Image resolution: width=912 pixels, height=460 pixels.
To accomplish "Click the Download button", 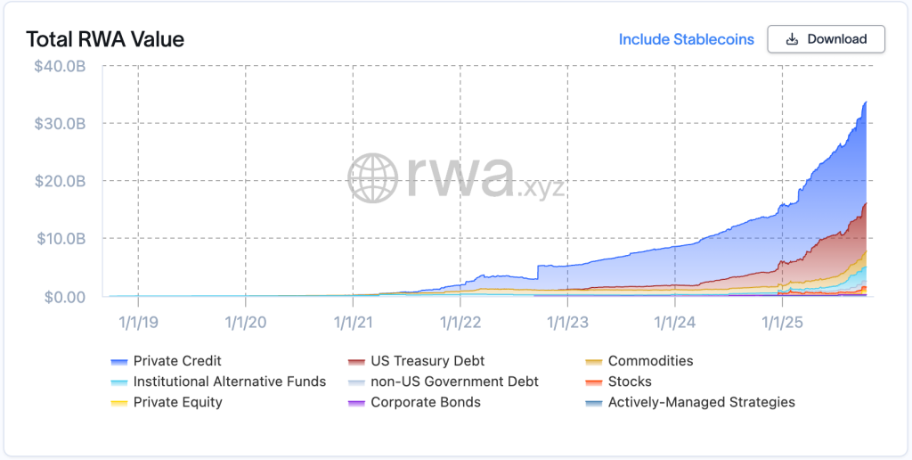I will pos(826,39).
